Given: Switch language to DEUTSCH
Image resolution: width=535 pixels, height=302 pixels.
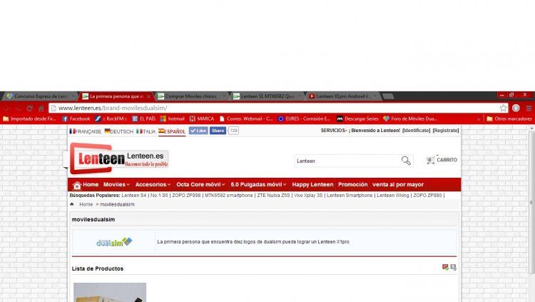Looking at the screenshot, I should pyautogui.click(x=118, y=131).
